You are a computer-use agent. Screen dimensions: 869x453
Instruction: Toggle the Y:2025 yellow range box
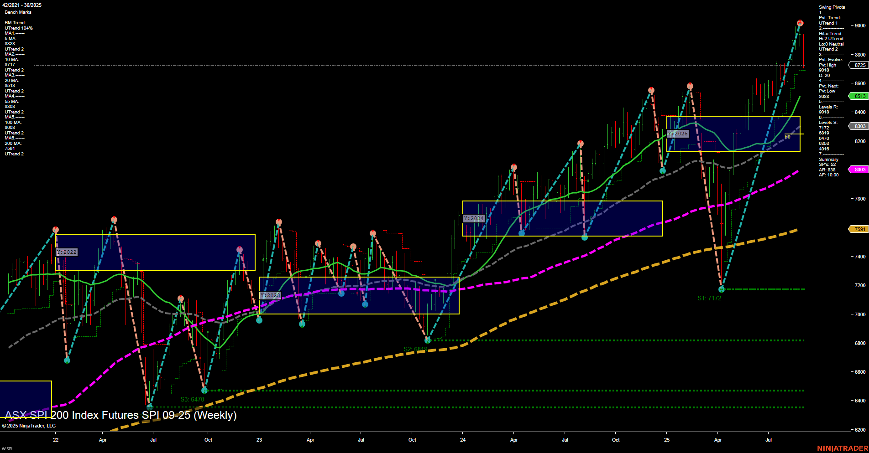pos(678,134)
